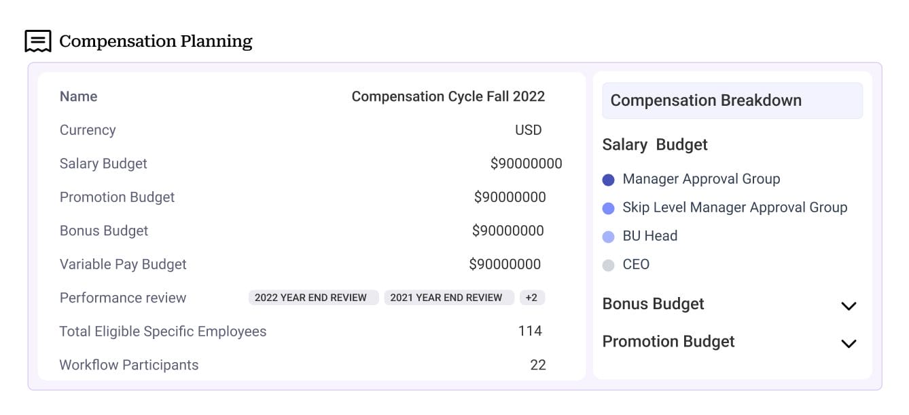Select the Skip Level Manager Approval Group dot
Image resolution: width=909 pixels, height=415 pixels.
click(609, 207)
